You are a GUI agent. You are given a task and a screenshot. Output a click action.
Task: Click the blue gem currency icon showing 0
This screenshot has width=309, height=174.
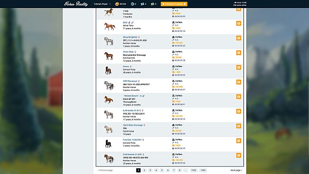[x=132, y=4]
